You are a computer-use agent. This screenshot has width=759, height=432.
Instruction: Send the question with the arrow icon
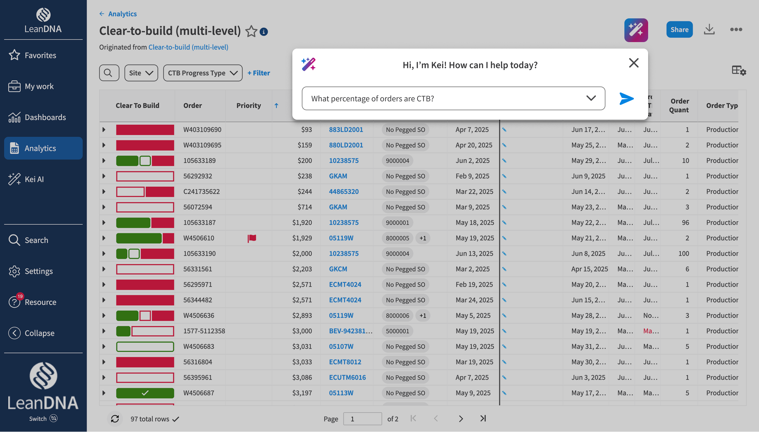[x=626, y=98]
